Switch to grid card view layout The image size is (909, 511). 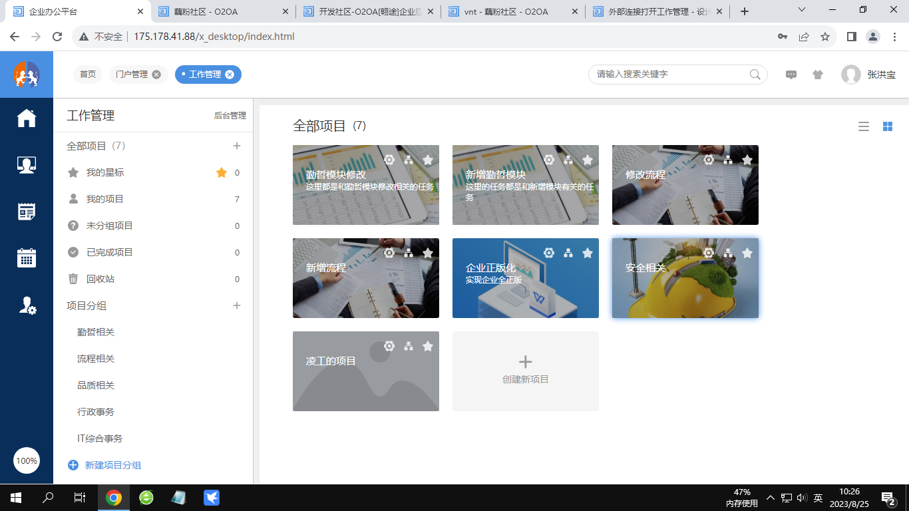(x=888, y=126)
